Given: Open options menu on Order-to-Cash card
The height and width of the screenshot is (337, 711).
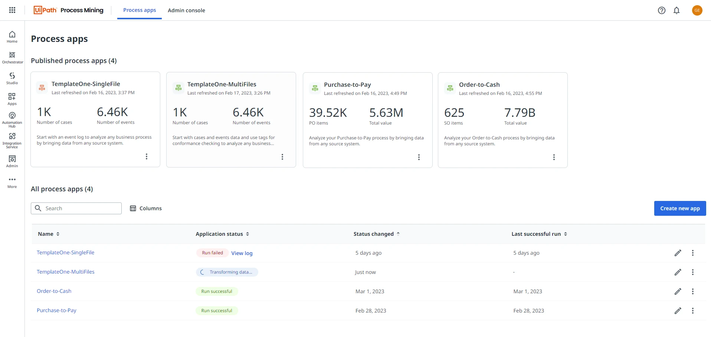Looking at the screenshot, I should click(x=554, y=157).
